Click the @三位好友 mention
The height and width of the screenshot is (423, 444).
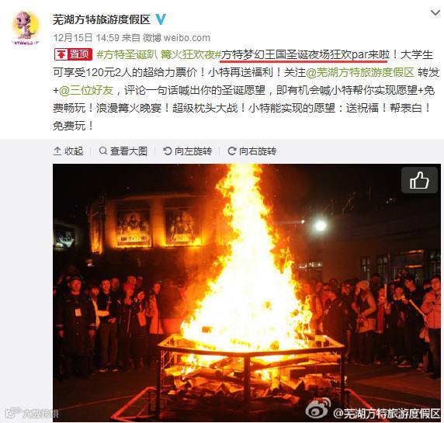click(86, 90)
